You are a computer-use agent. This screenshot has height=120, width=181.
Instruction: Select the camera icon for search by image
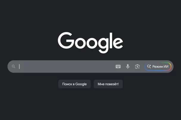coord(137,67)
